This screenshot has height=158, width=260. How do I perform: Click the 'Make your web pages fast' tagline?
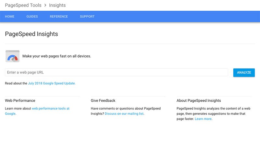pyautogui.click(x=57, y=56)
